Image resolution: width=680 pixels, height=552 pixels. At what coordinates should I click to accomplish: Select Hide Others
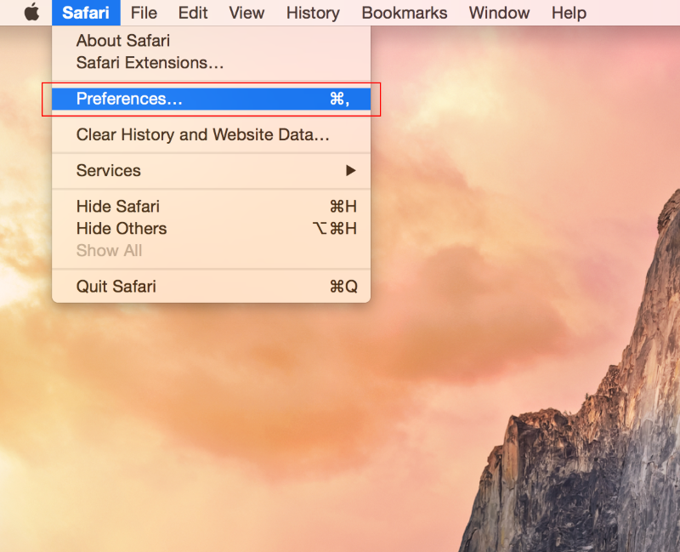tap(211, 229)
